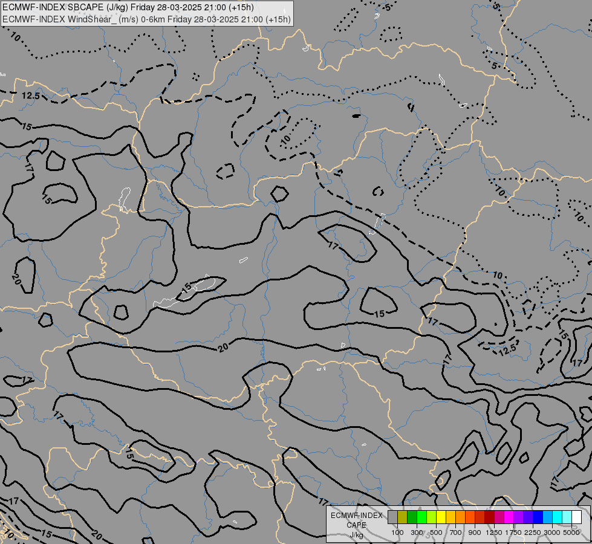Pick the deep pink legend swatch
This screenshot has height=544, width=592.
click(x=499, y=517)
